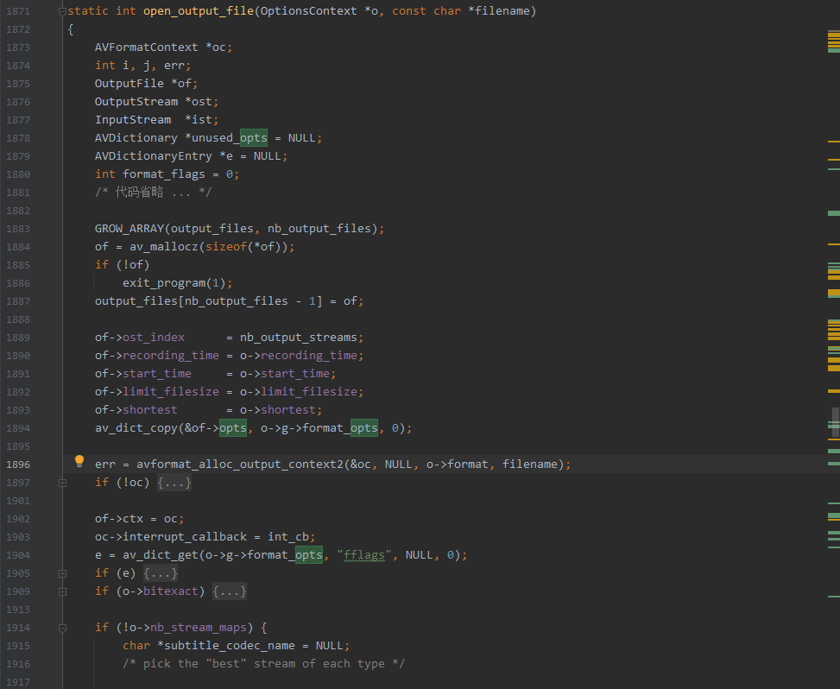Click exit_program(1) call
Screen dimensions: 840x689
(174, 283)
